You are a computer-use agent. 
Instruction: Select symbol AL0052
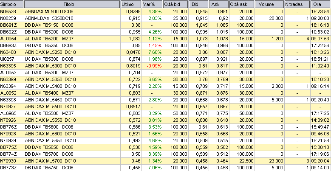(8, 93)
